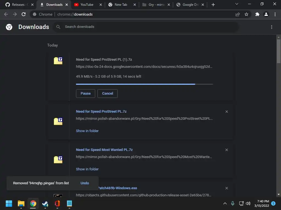Screen dimensions: 281x210
Task: Click the githubusercontent URL text
Action: point(144,195)
